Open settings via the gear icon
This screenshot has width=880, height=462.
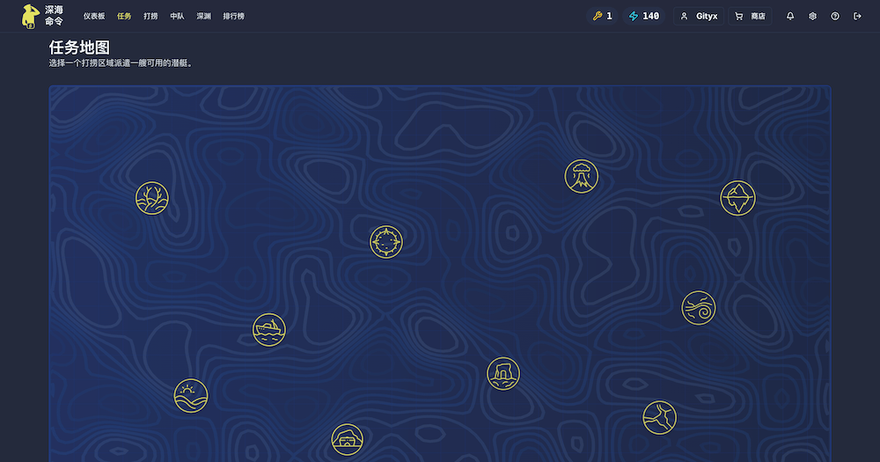[813, 16]
